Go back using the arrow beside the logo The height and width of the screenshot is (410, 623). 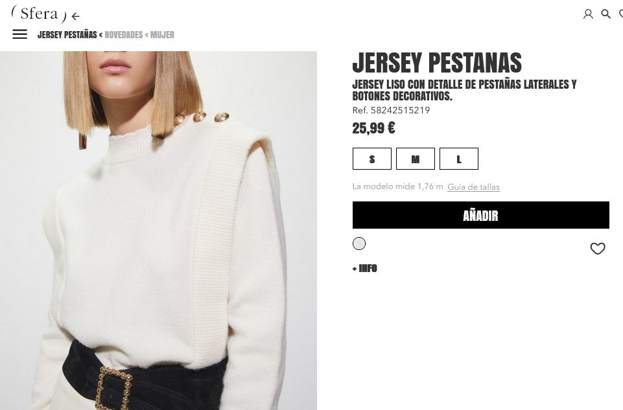(x=76, y=16)
